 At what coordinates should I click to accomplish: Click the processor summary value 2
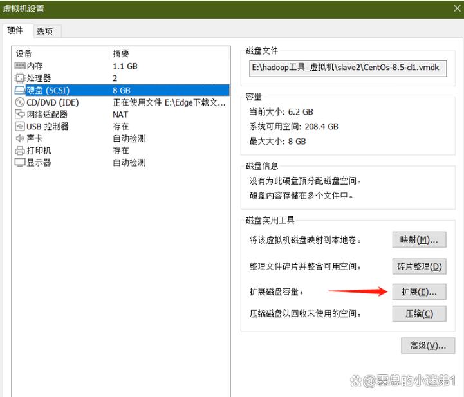[x=115, y=78]
